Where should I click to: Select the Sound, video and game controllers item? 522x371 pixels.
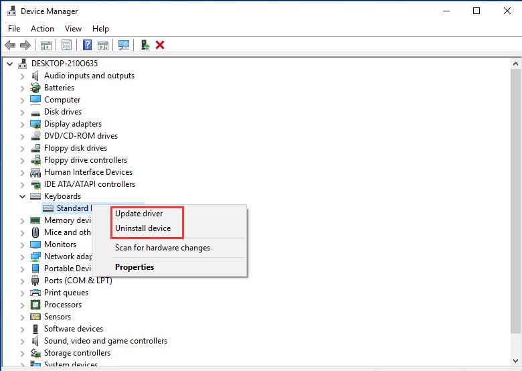pos(106,341)
